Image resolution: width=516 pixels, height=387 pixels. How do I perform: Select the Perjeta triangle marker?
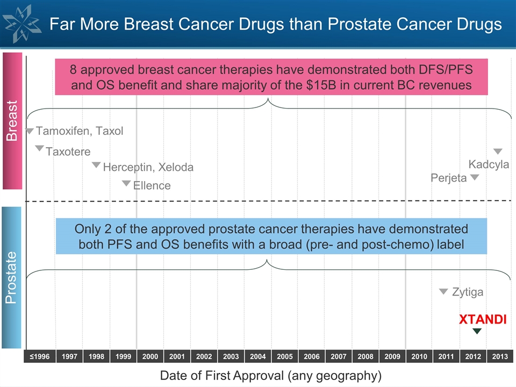[x=475, y=177]
